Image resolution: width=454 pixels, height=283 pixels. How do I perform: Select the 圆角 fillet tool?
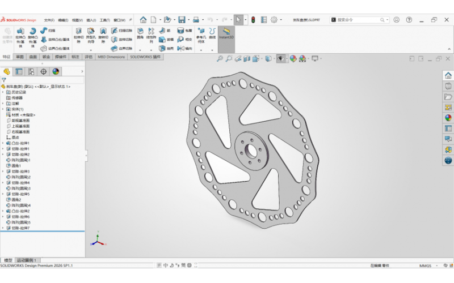[x=140, y=33]
